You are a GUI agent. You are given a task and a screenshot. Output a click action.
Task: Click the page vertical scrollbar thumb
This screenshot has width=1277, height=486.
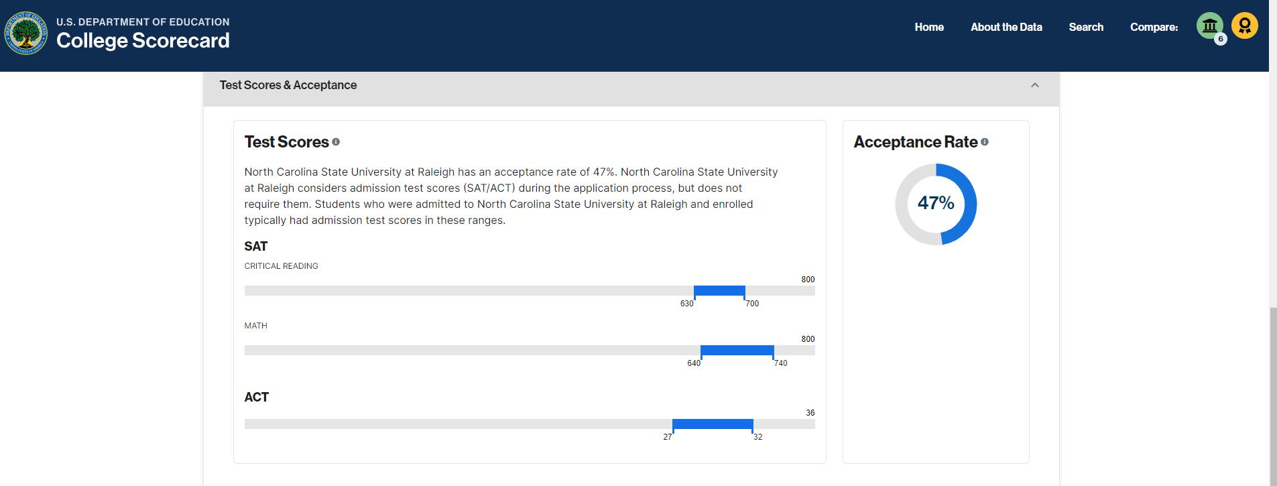click(1272, 396)
